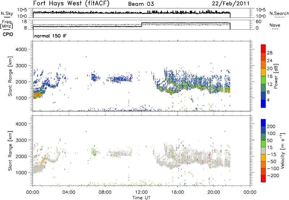Viewport: 289px width, 200px height.
Task: Click the 'Nave' legend label
Action: click(x=275, y=25)
